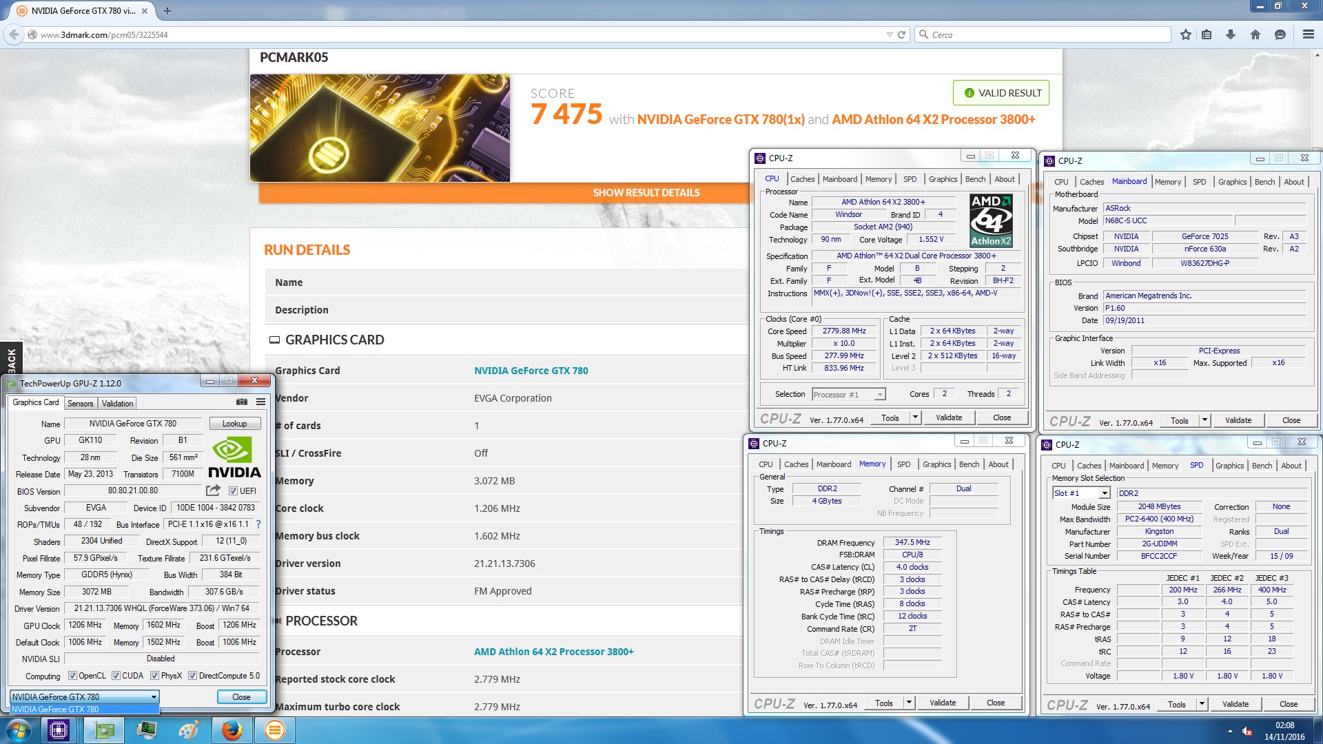Open AMD Athlon 64 X2 Processor 3800+ link
The image size is (1323, 744).
tap(553, 652)
